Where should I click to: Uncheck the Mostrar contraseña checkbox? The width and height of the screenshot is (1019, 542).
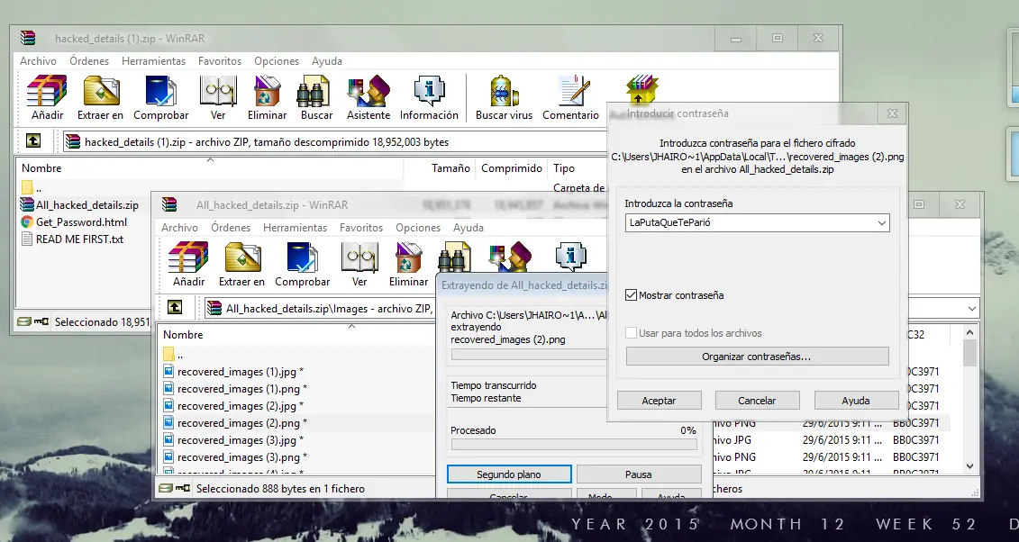(632, 295)
